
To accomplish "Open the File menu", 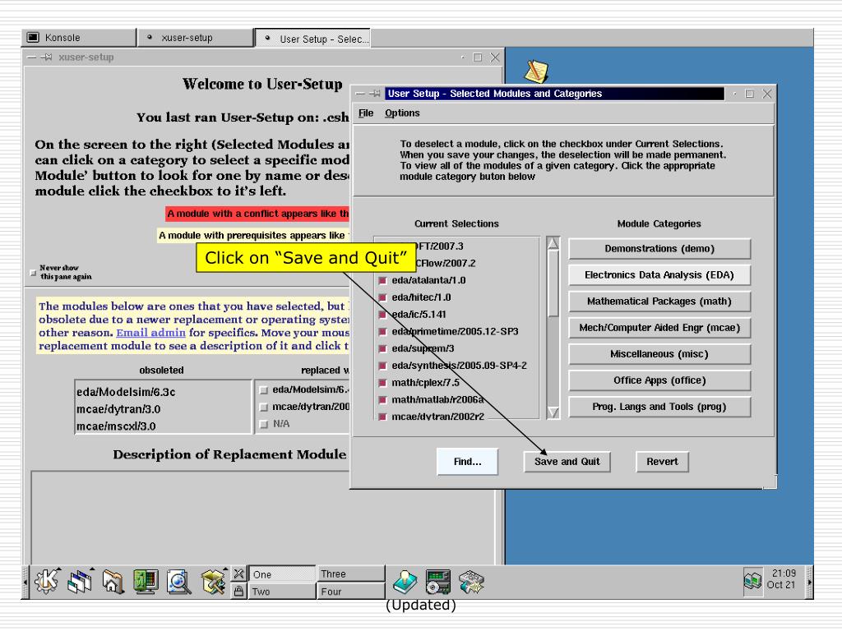I will pos(366,113).
